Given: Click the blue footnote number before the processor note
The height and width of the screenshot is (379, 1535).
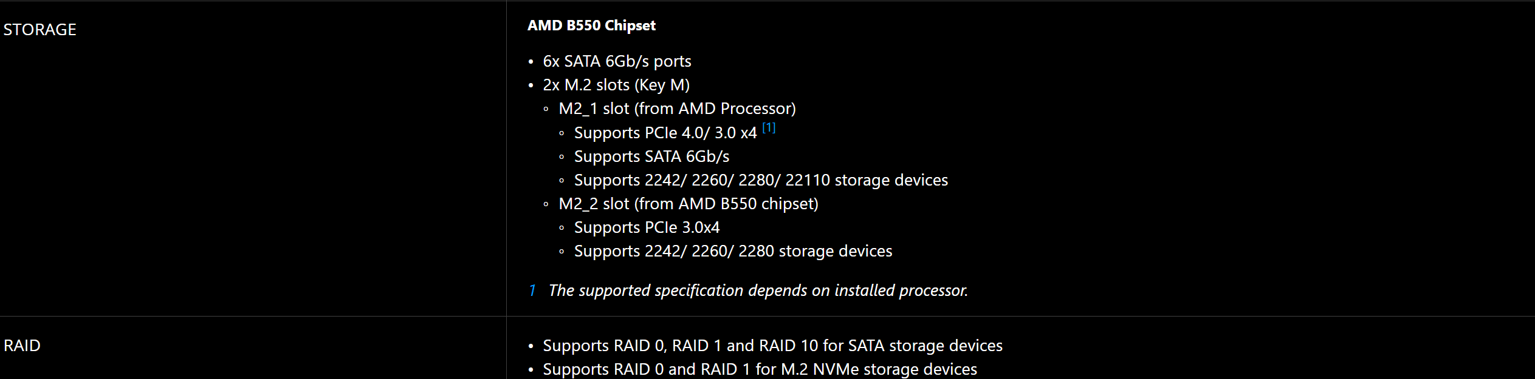Looking at the screenshot, I should pyautogui.click(x=532, y=290).
